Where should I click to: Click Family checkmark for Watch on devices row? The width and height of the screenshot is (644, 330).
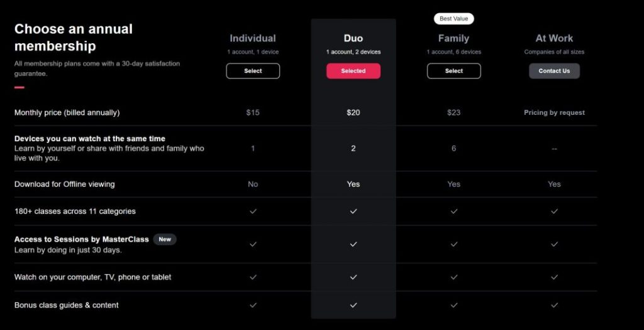(454, 277)
